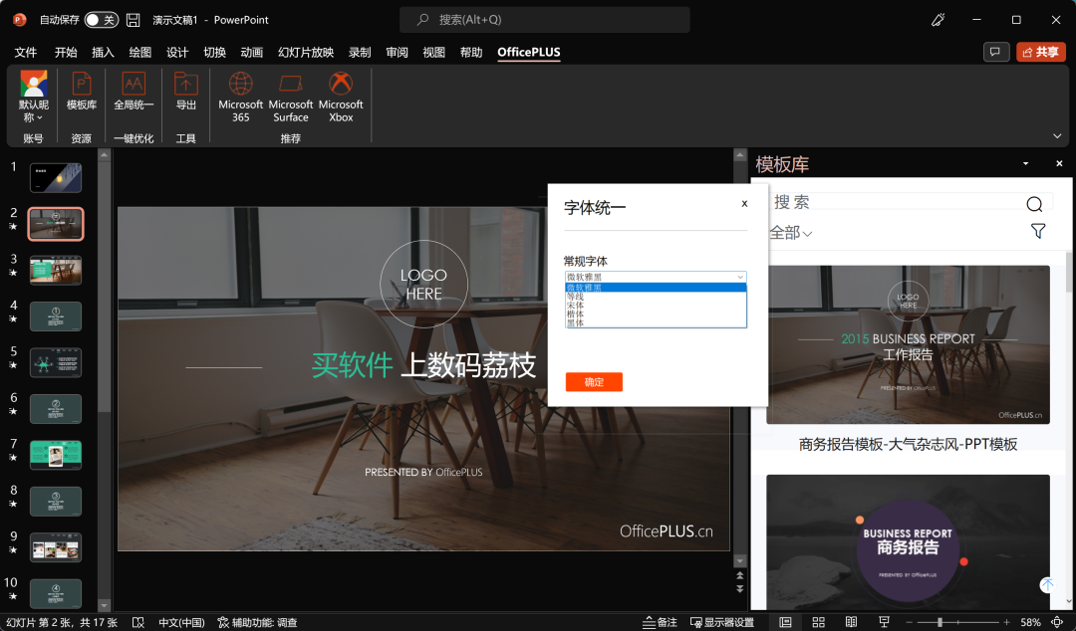Screen dimensions: 1076x631
Task: Click the search magnifier in 模板库 panel
Action: point(1034,204)
